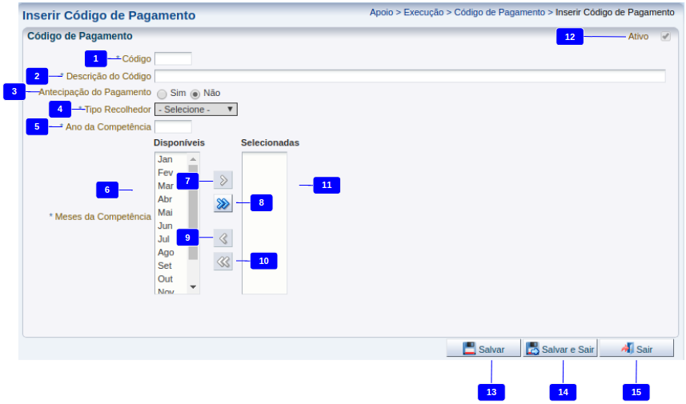686x404 pixels.
Task: Click the Salvar button with floppy disk icon
Action: click(483, 349)
